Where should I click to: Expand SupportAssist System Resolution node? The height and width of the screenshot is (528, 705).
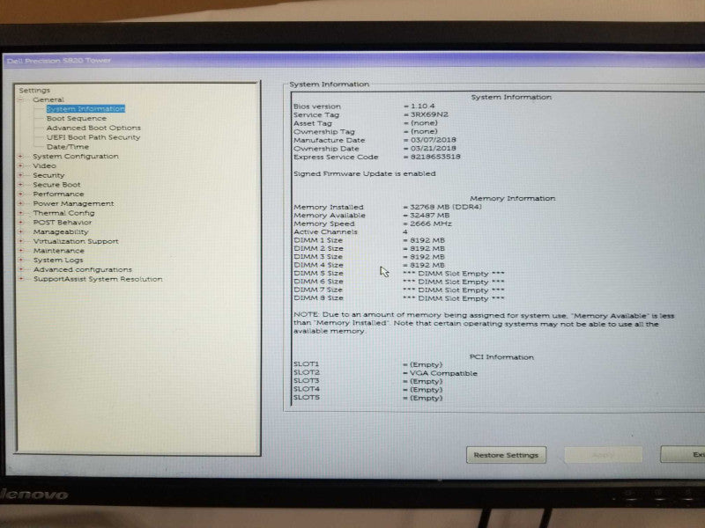[x=20, y=279]
